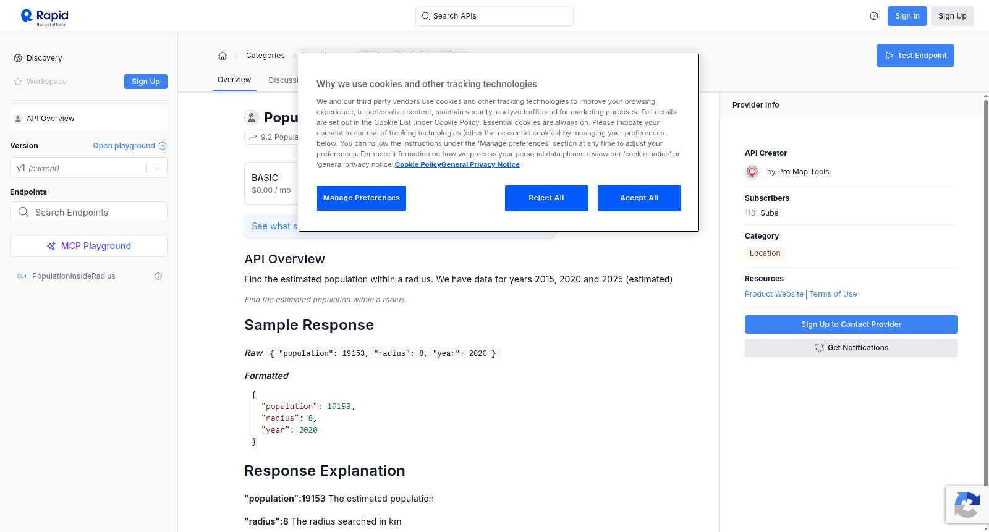Open the MCP Playground button
The width and height of the screenshot is (989, 532).
[x=88, y=246]
